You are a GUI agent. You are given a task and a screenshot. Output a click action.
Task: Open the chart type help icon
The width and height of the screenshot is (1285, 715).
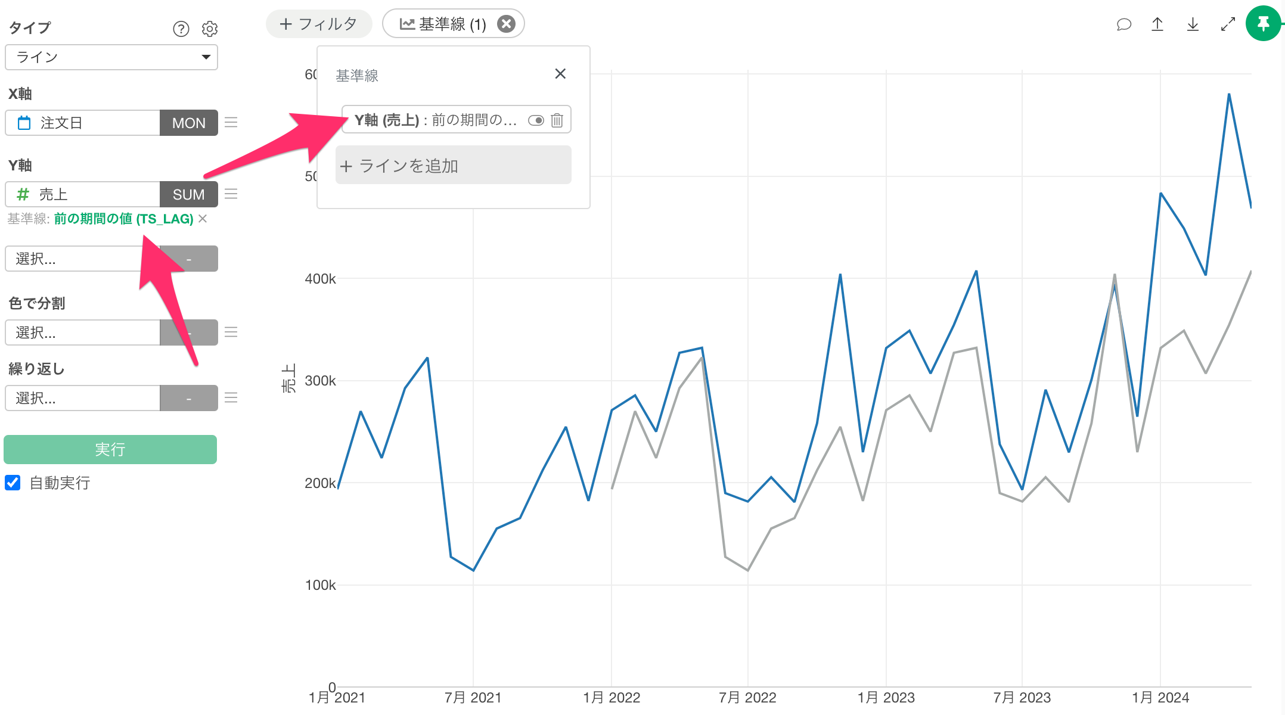click(181, 29)
